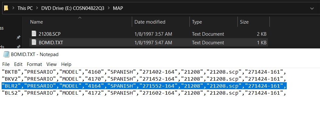Click the highlighted "BLR2" text line
320x116 pixels.
pos(144,86)
